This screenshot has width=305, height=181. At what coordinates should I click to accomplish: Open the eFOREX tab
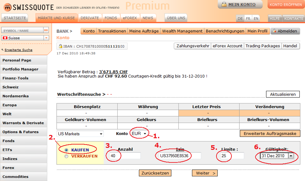130,18
